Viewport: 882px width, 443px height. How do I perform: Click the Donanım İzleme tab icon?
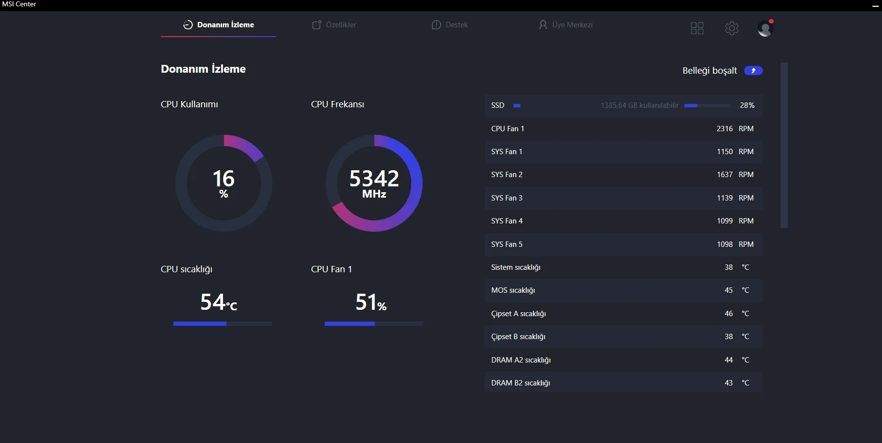click(x=188, y=25)
